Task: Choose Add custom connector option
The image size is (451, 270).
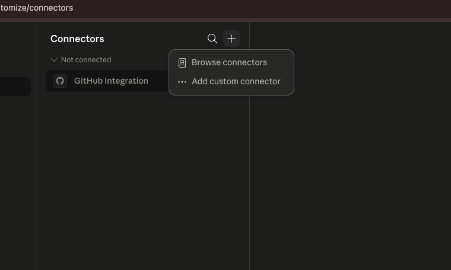Action: [231, 82]
